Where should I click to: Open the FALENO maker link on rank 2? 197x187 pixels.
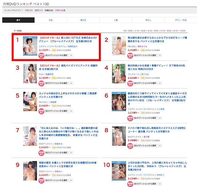coord(132,47)
